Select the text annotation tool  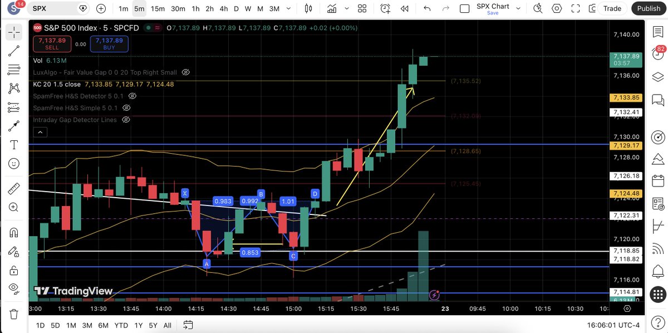[x=14, y=145]
